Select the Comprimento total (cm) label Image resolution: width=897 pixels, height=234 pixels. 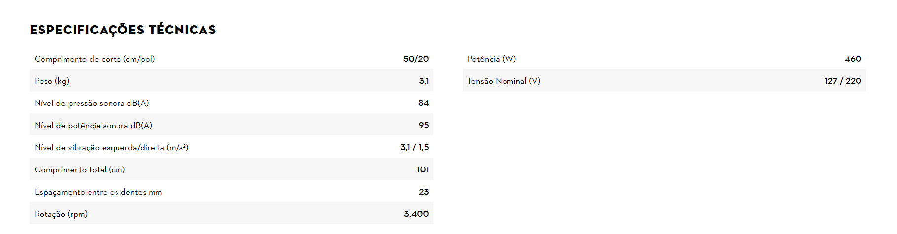click(x=79, y=170)
